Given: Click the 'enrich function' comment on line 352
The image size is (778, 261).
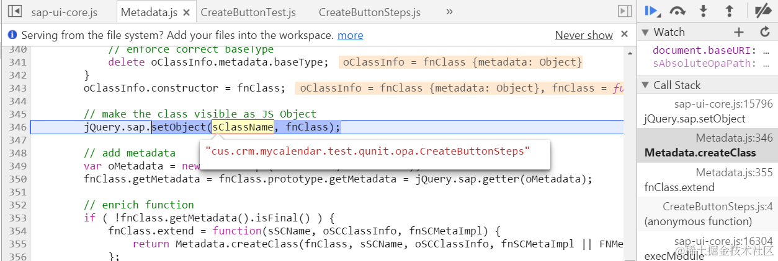Looking at the screenshot, I should [x=139, y=205].
